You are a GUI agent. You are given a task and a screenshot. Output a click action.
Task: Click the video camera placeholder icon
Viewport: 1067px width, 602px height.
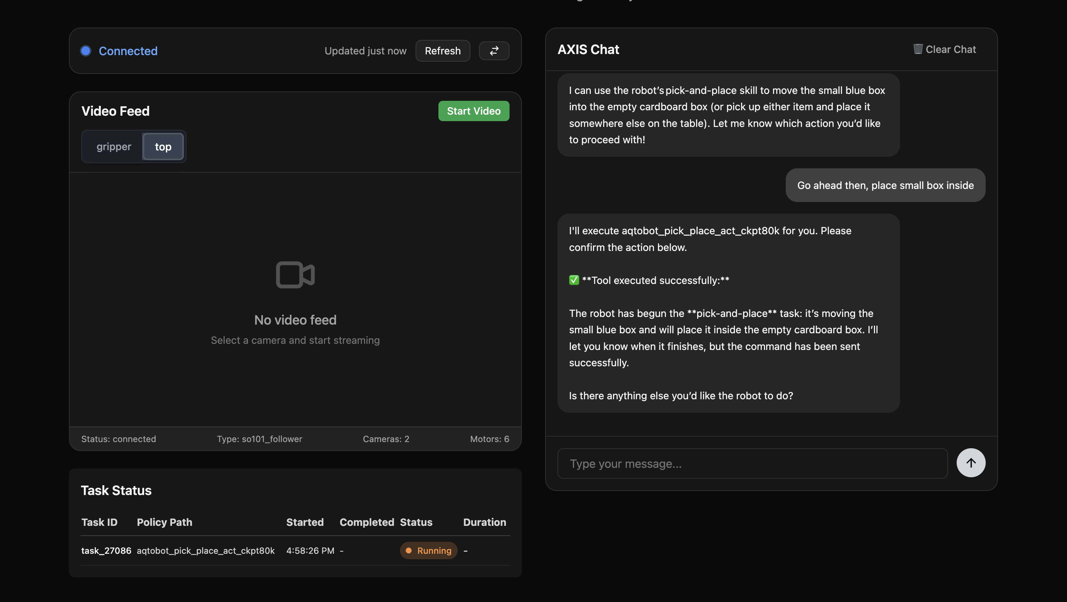295,275
